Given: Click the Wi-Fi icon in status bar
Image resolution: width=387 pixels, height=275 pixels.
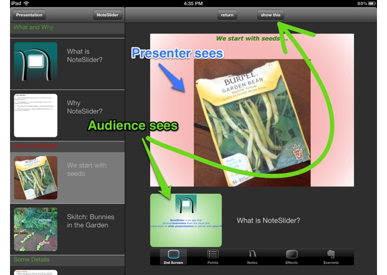Looking at the screenshot, I should (x=26, y=3).
